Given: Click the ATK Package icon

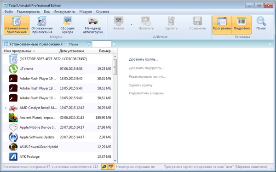Looking at the screenshot, I should coord(13,157).
